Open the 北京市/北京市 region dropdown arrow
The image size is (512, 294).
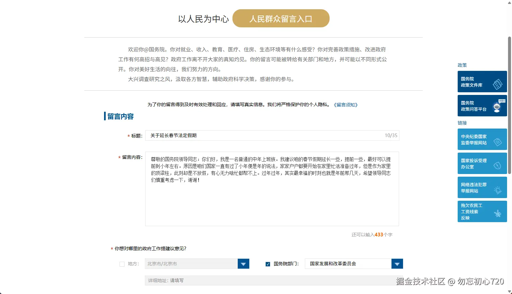(x=243, y=264)
